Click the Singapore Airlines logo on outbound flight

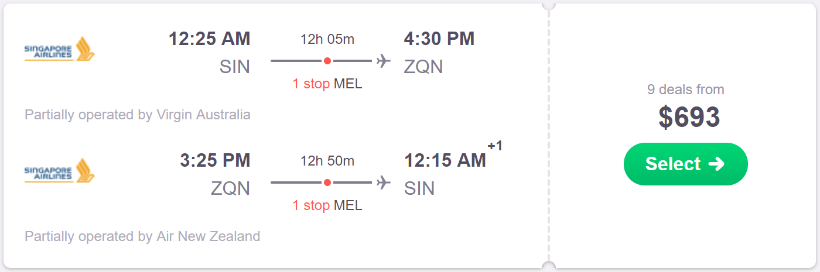coord(59,50)
